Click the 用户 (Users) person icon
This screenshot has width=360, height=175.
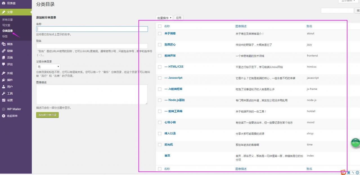(3, 87)
